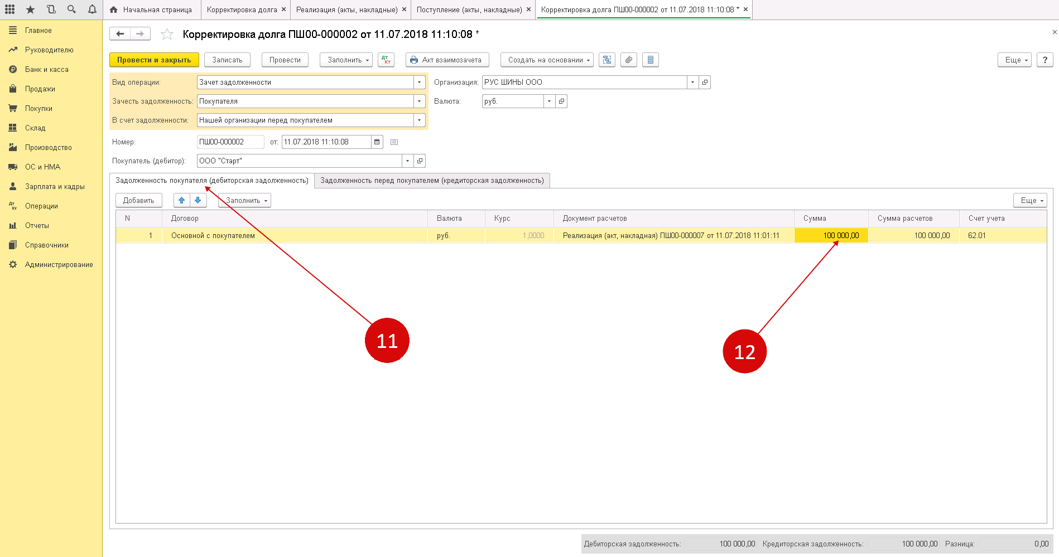Expand table Заполнить dropdown
This screenshot has height=557, width=1059.
tap(244, 201)
